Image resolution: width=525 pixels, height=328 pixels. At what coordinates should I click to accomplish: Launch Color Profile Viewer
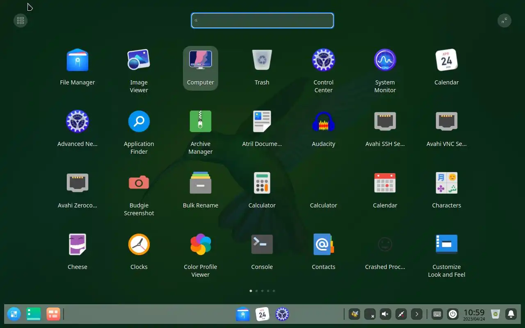click(201, 245)
